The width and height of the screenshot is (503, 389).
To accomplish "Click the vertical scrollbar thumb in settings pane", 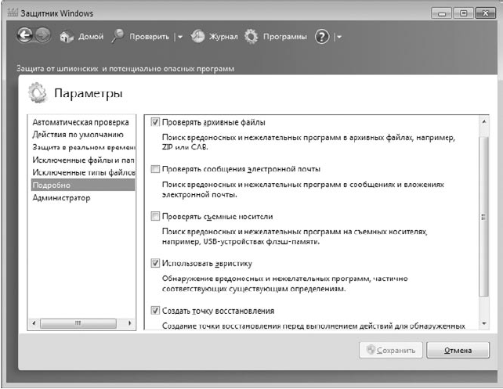I will point(483,217).
